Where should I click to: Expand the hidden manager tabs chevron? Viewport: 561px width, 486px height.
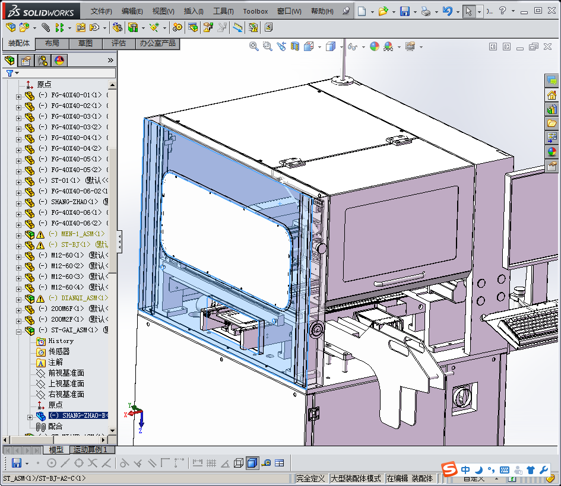[x=110, y=60]
